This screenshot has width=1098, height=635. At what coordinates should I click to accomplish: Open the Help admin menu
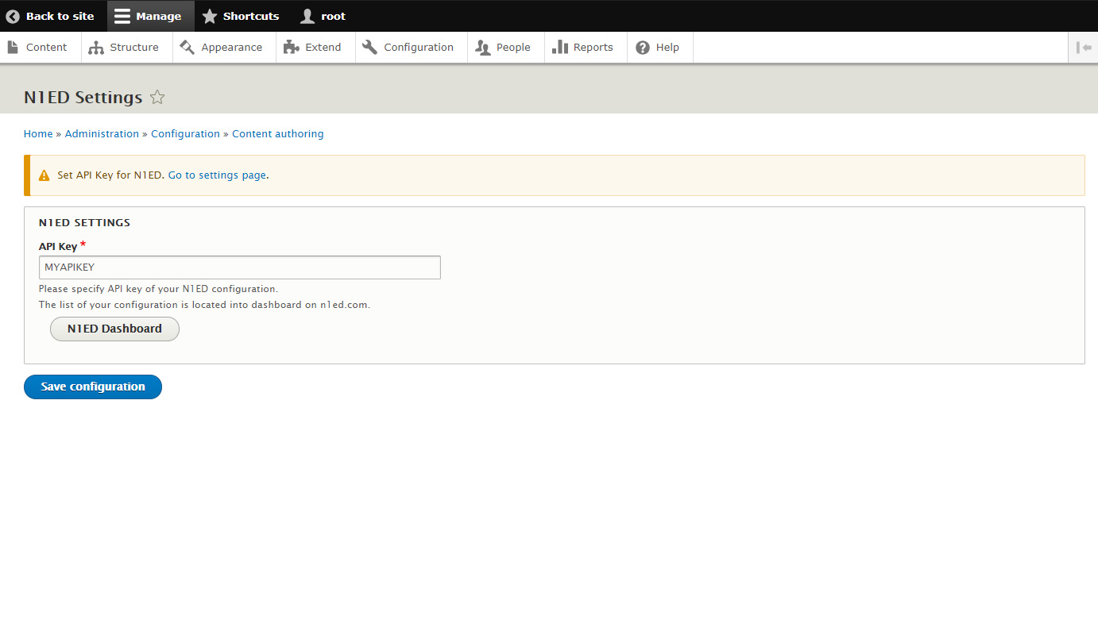(x=659, y=47)
